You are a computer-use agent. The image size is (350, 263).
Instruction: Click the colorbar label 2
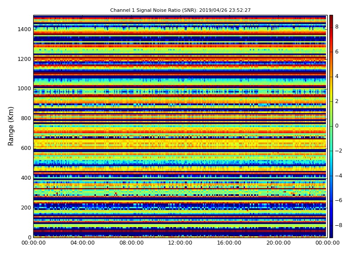pyautogui.click(x=337, y=101)
